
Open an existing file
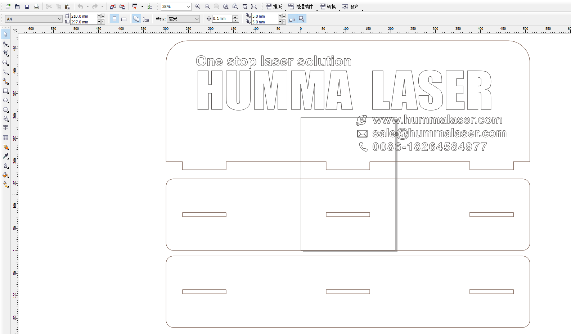point(17,6)
